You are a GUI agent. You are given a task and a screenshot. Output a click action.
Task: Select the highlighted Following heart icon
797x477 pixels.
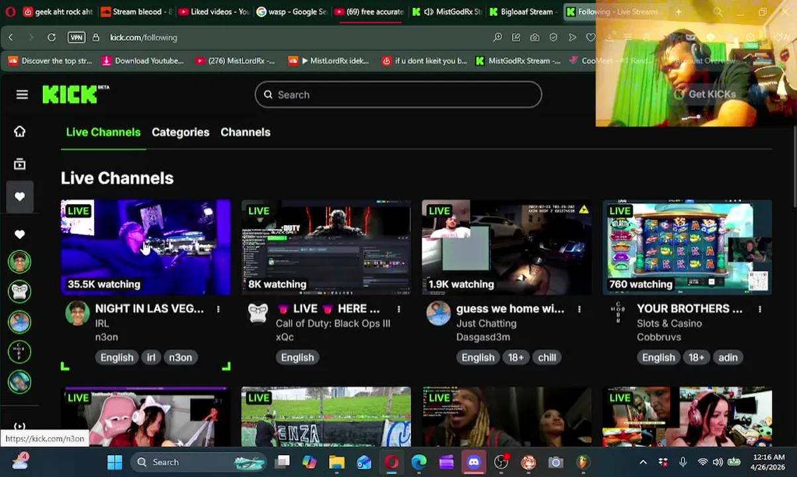pyautogui.click(x=20, y=197)
